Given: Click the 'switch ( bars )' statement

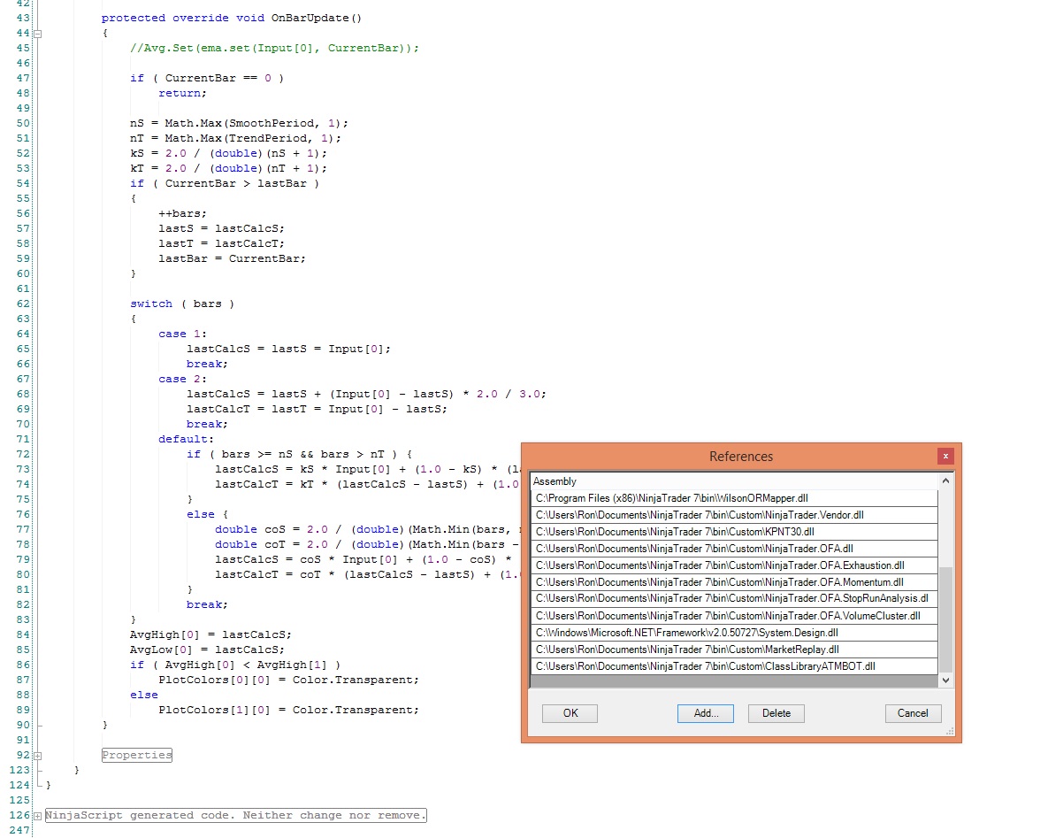Looking at the screenshot, I should click(x=182, y=304).
